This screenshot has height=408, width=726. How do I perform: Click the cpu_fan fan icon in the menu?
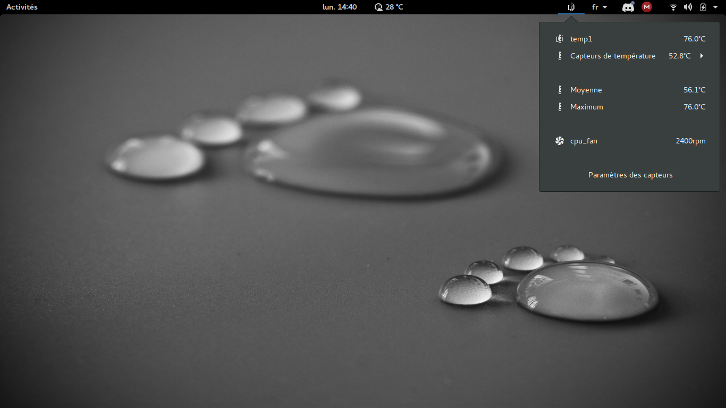pyautogui.click(x=559, y=141)
